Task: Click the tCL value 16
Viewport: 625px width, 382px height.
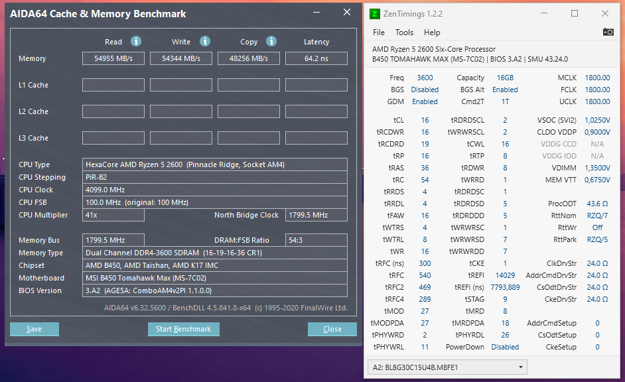Action: tap(425, 120)
